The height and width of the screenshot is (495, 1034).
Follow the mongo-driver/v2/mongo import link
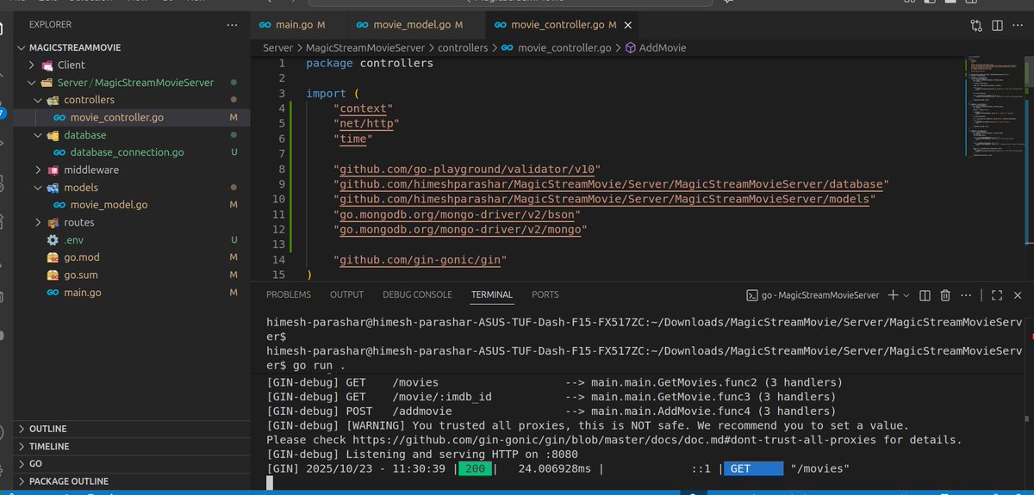(x=460, y=230)
